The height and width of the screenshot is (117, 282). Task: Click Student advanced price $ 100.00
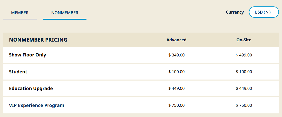tap(177, 72)
